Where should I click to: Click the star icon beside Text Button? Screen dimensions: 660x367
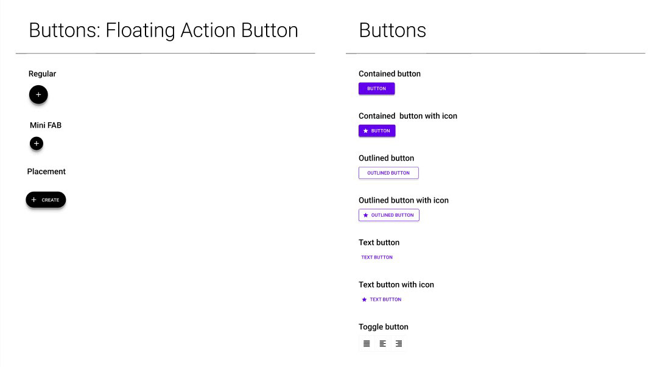364,299
